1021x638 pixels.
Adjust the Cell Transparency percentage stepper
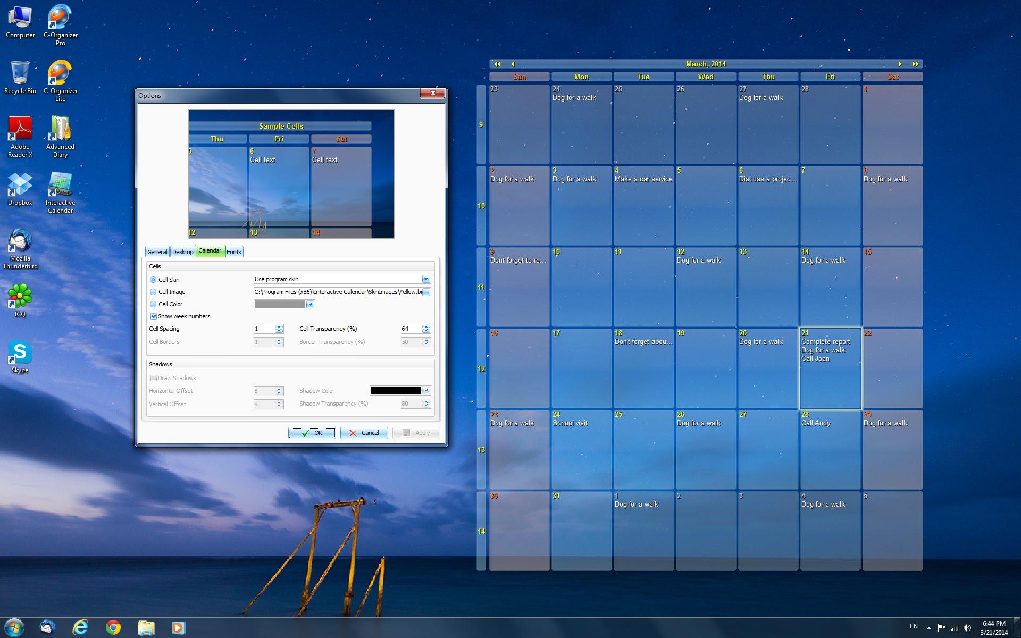(x=425, y=329)
